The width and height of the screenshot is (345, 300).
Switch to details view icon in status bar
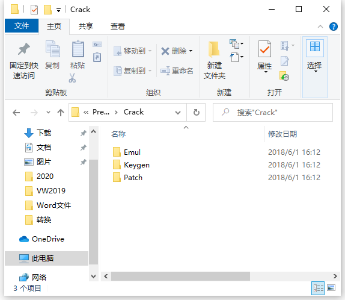318,288
